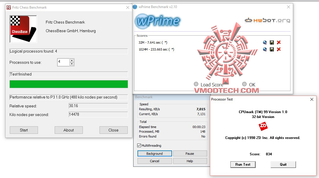Increase processors with the up spinner arrow
The image size is (319, 178).
point(72,61)
